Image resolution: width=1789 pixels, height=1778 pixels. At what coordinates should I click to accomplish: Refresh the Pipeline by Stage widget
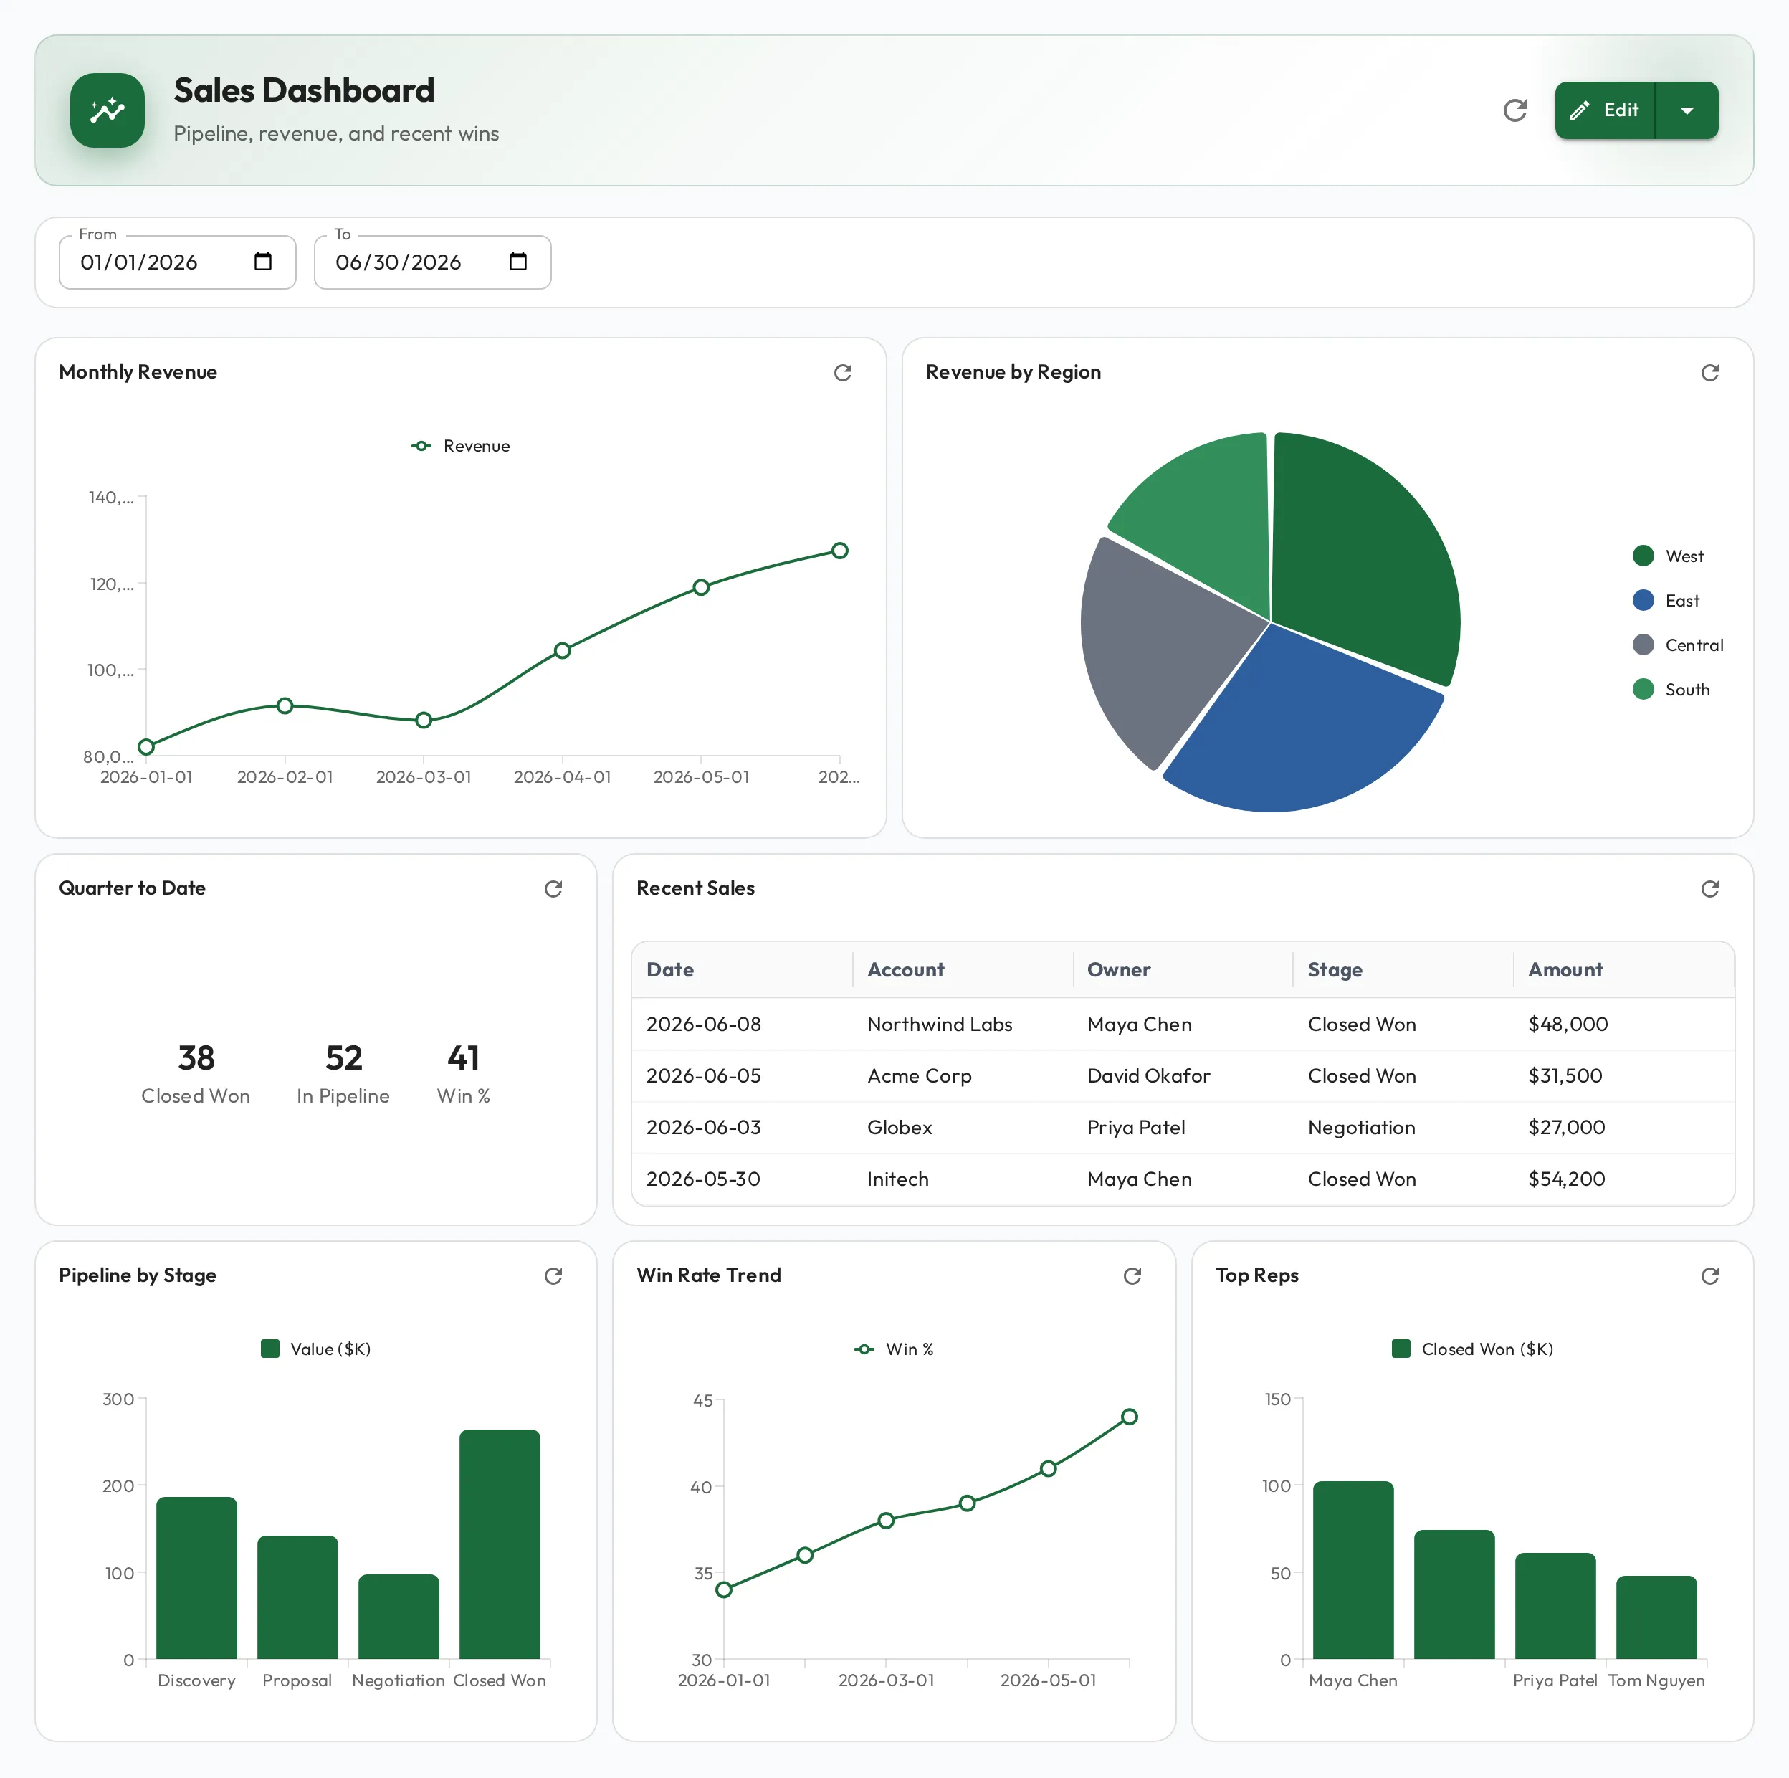pyautogui.click(x=554, y=1276)
